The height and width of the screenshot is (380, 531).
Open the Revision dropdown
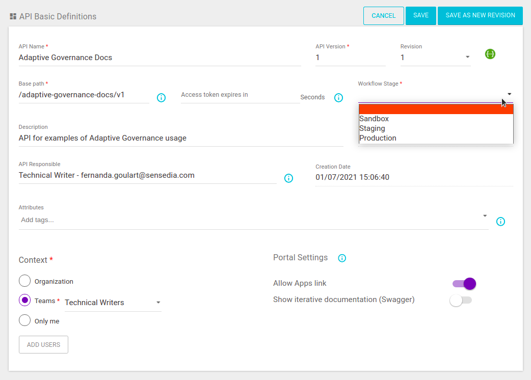point(467,58)
